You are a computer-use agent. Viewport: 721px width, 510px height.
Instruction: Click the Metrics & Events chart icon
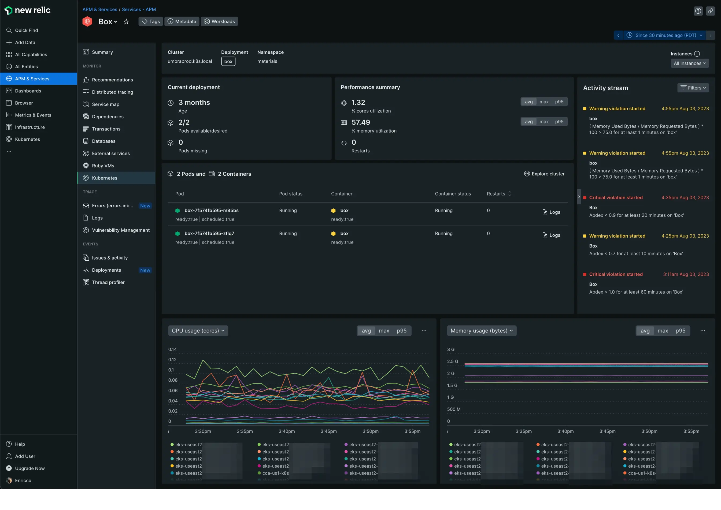pos(9,115)
